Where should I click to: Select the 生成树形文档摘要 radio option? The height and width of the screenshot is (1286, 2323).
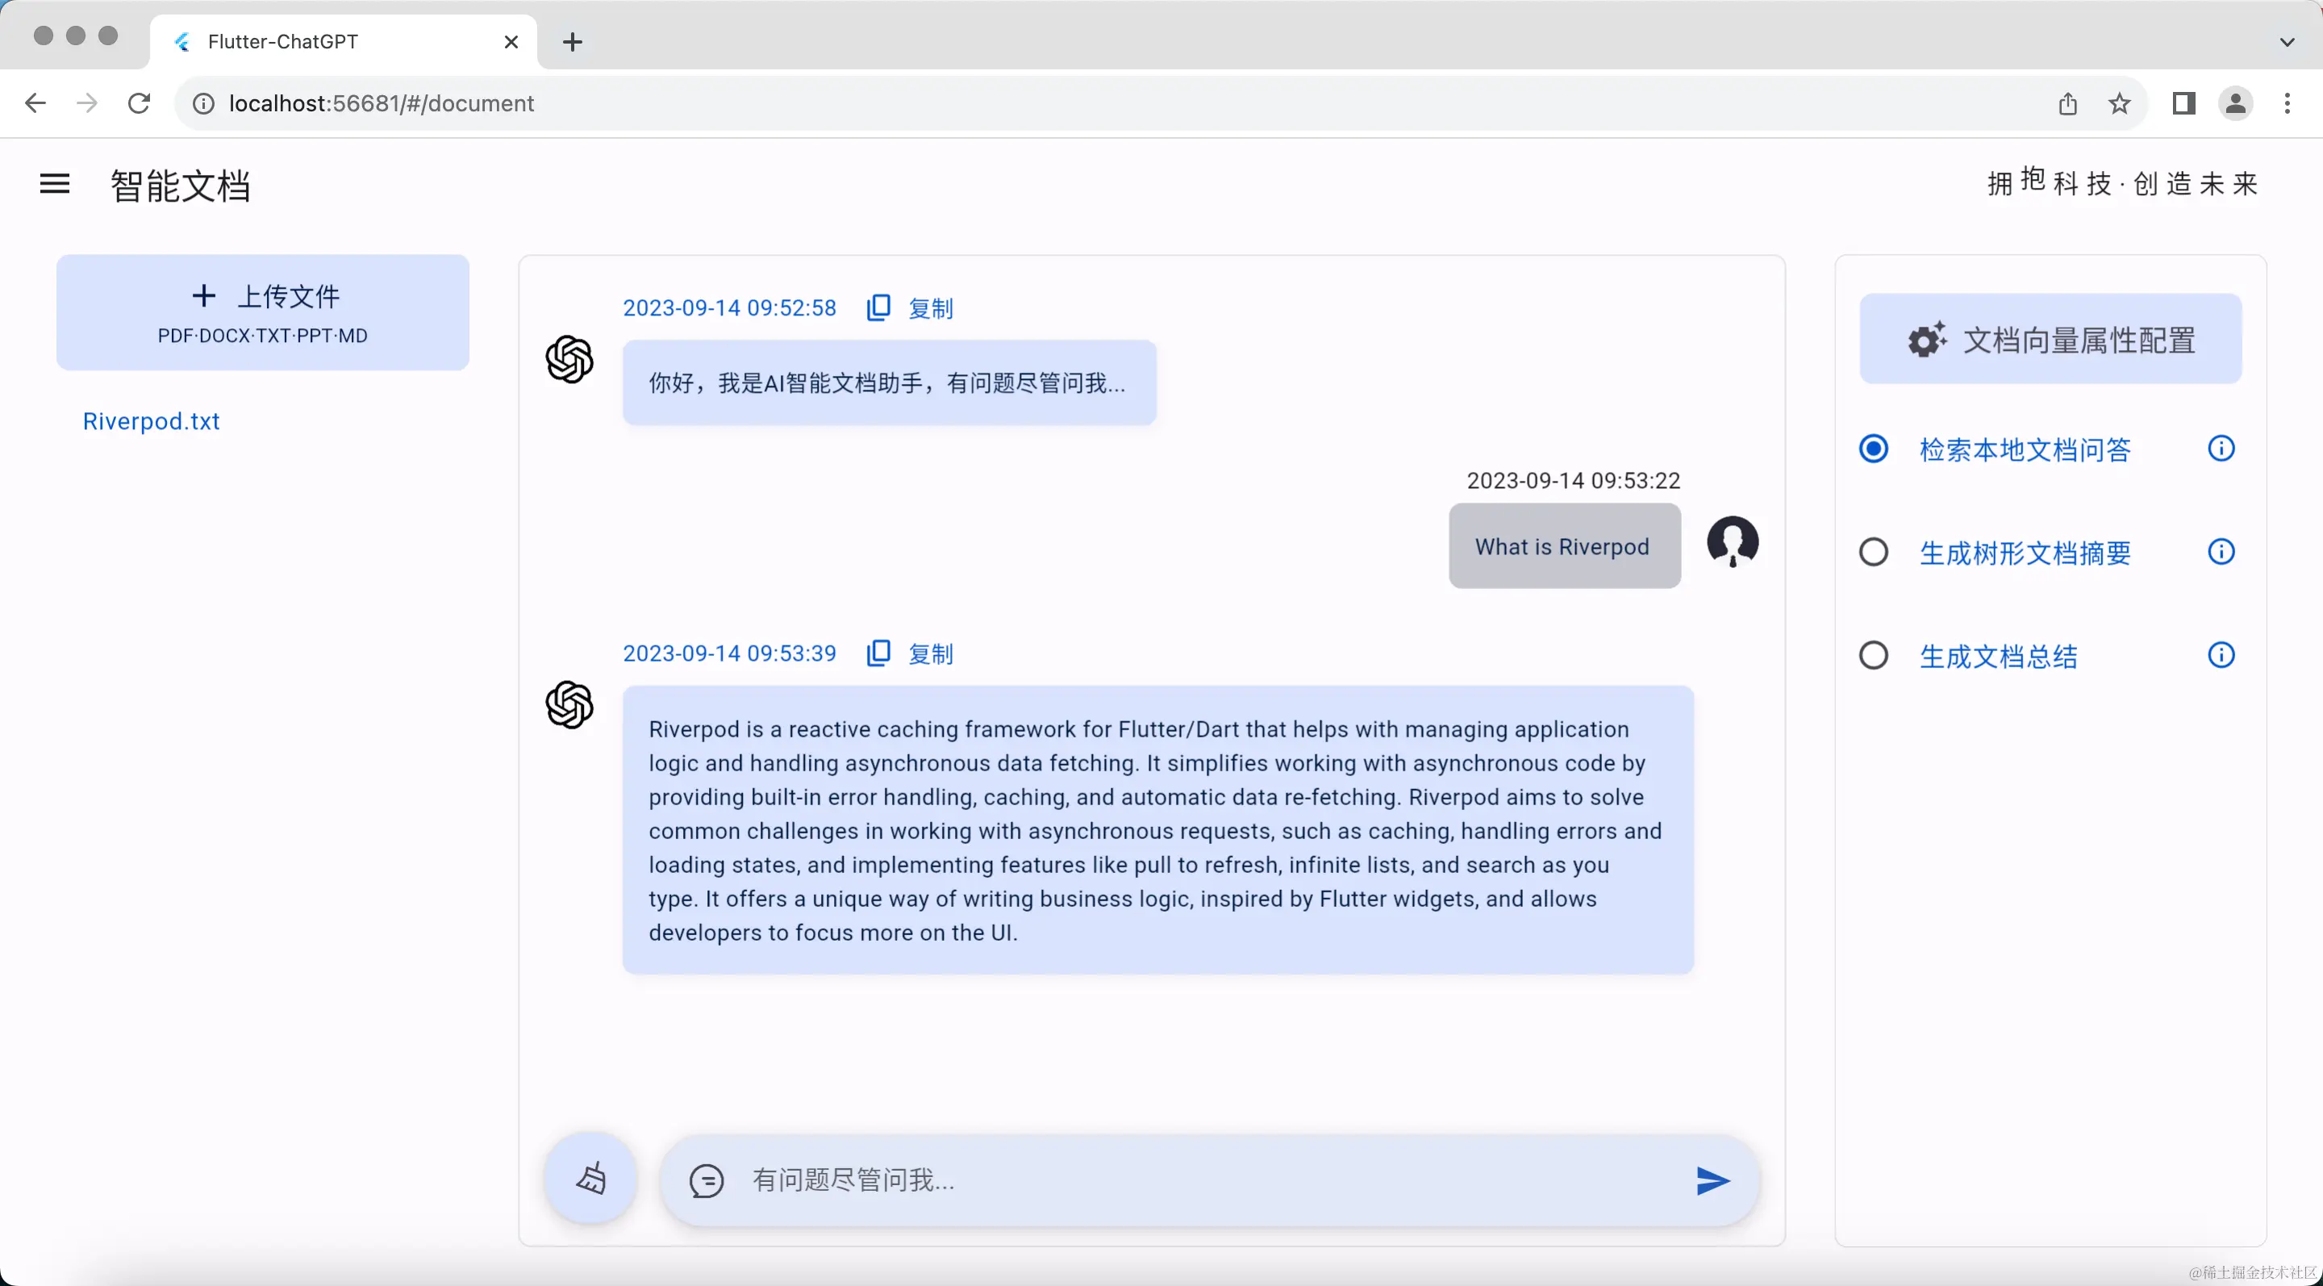[1873, 551]
